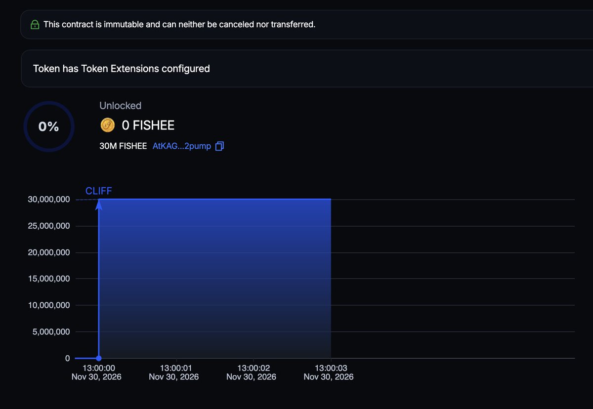Screen dimensions: 593x409
Task: Click the 10,000,000 y-axis label
Action: point(49,305)
